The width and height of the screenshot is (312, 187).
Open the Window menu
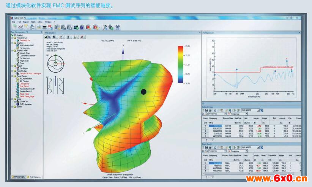(48, 22)
